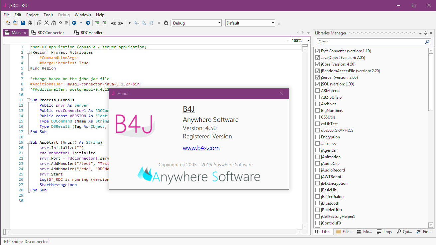Image resolution: width=436 pixels, height=245 pixels.
Task: Click the Navigate Backward blue arrow
Action: click(74, 23)
